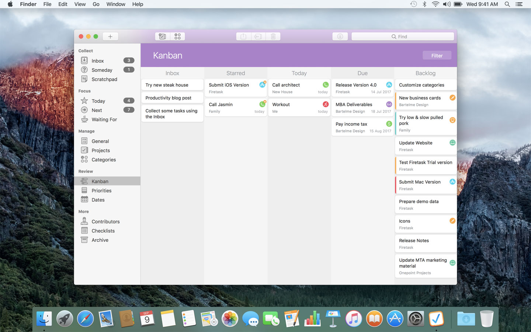
Task: Click the orange icon on the pulled pork card
Action: pyautogui.click(x=452, y=120)
